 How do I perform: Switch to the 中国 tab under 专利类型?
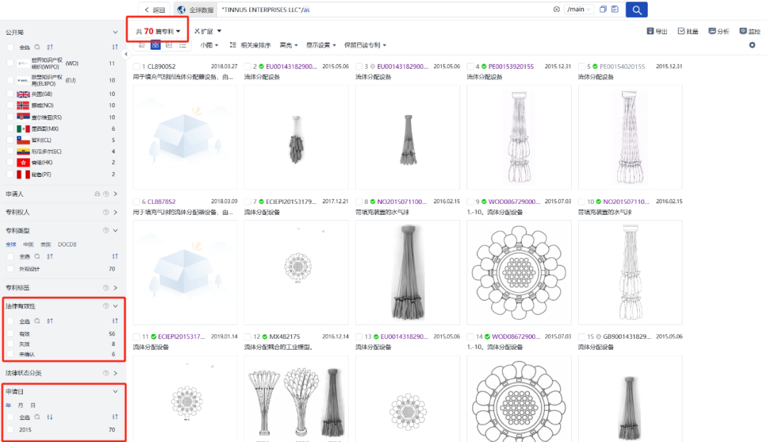28,244
